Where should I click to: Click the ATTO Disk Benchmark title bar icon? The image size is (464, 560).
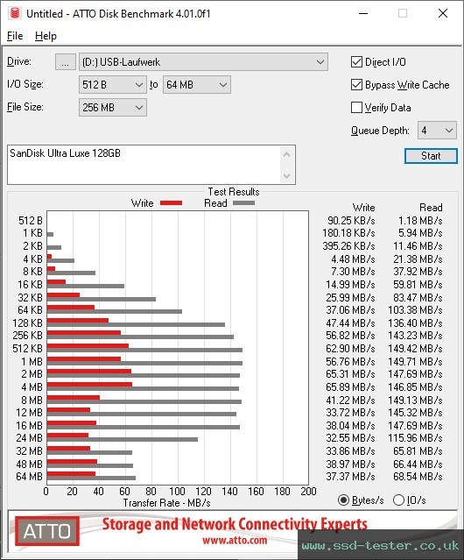coord(15,13)
